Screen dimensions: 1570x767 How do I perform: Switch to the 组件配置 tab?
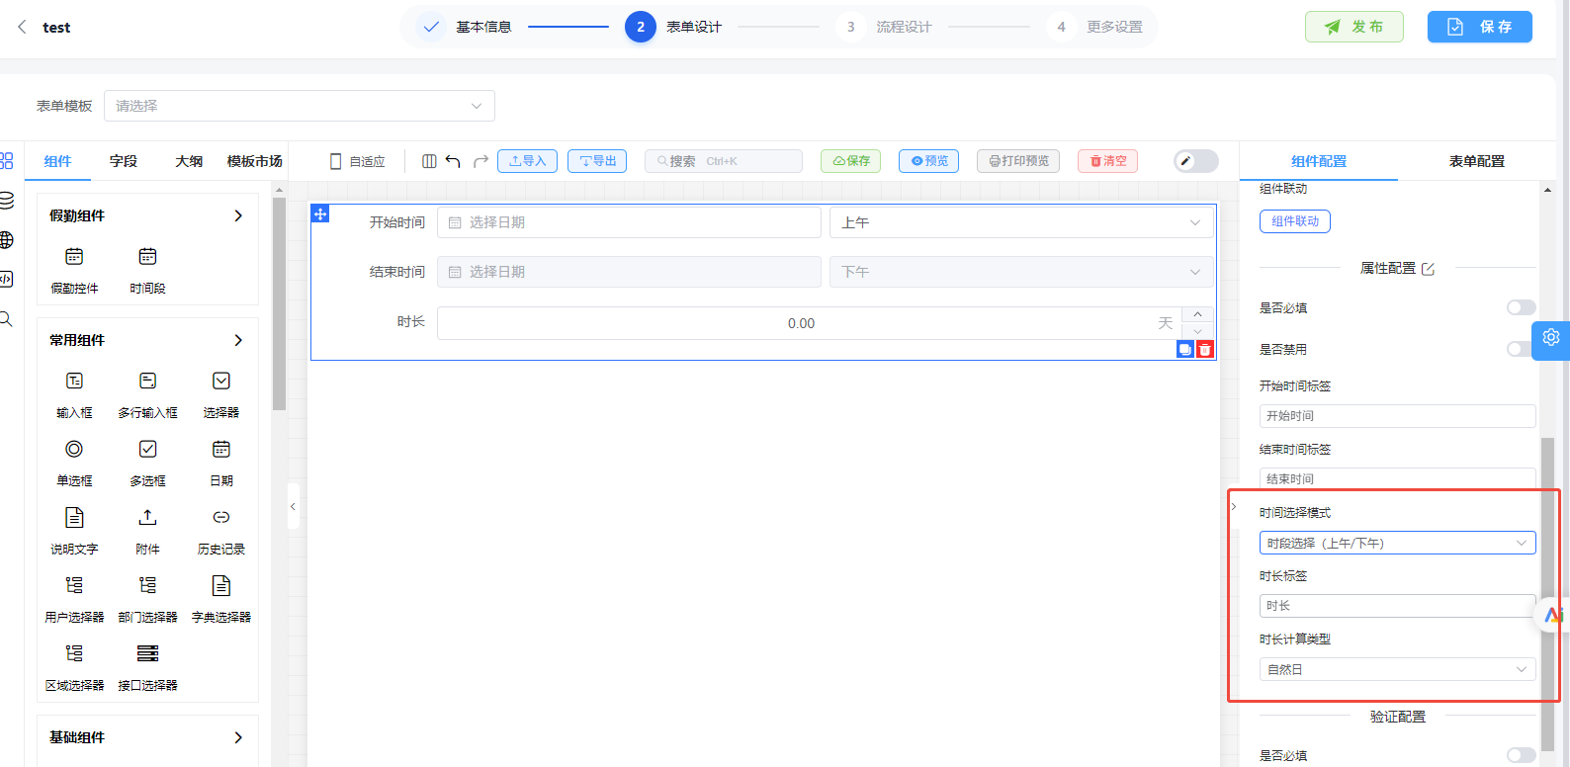[x=1319, y=161]
